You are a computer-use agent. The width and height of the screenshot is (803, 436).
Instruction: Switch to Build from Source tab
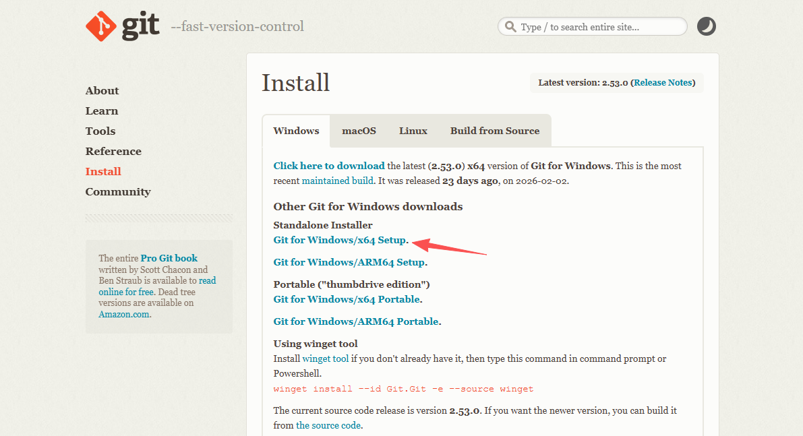495,131
